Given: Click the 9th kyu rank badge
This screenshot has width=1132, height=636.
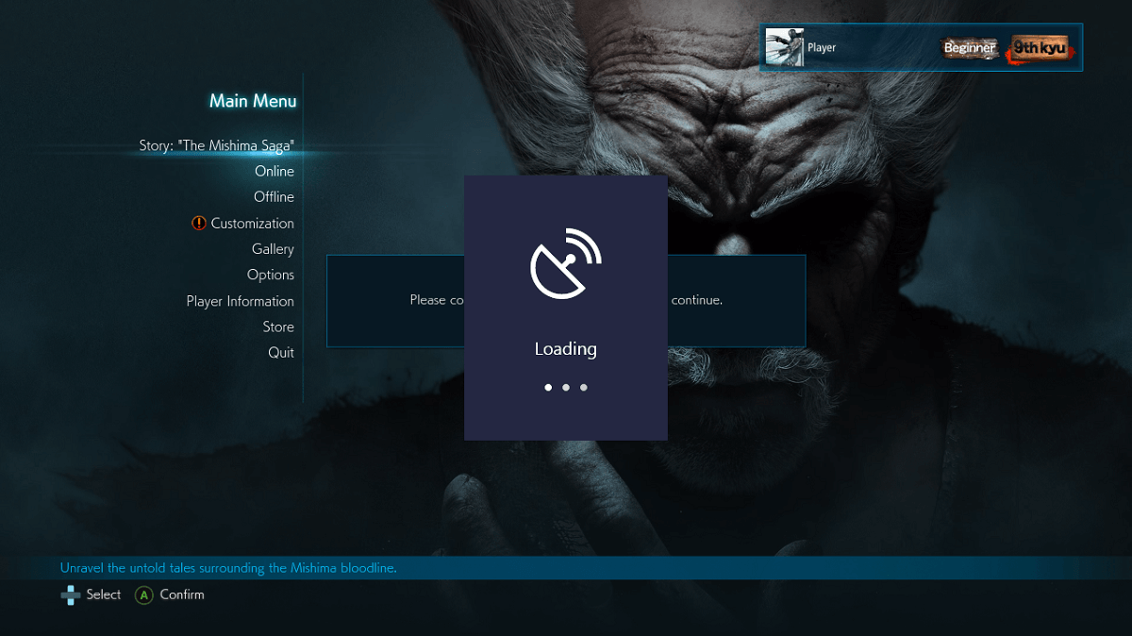Looking at the screenshot, I should click(x=1040, y=48).
